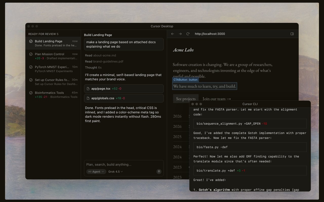Click the CTAButton · button inspector label

pyautogui.click(x=185, y=80)
